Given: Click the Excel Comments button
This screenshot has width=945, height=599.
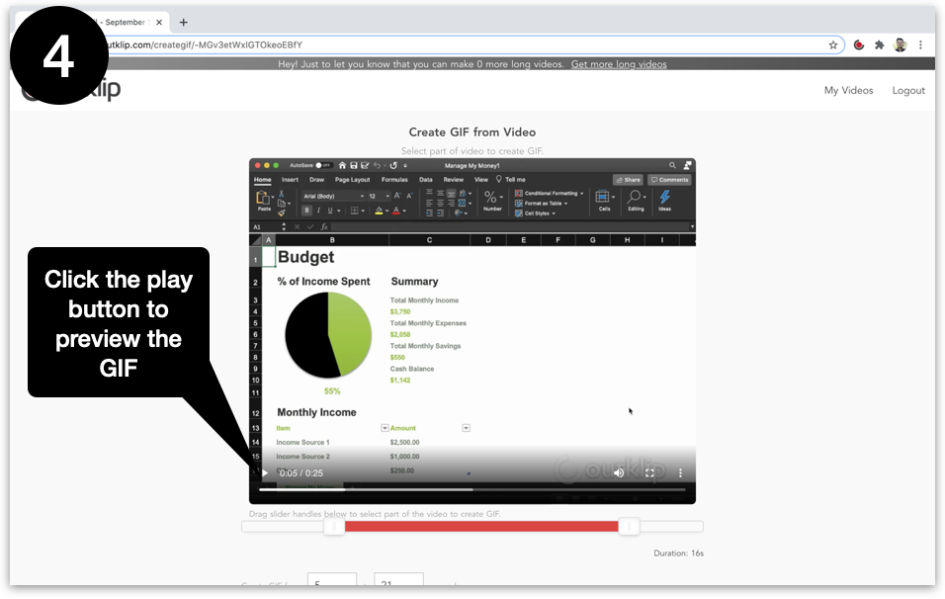Looking at the screenshot, I should coord(669,180).
